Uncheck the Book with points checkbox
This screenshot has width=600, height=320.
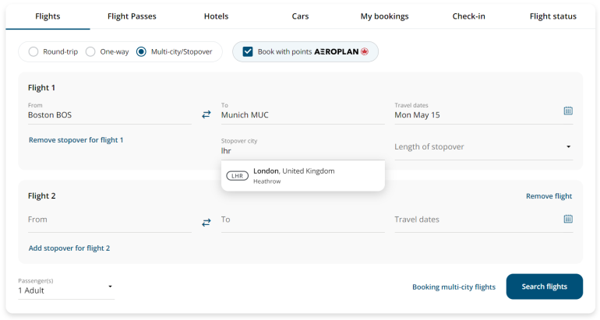pyautogui.click(x=248, y=52)
